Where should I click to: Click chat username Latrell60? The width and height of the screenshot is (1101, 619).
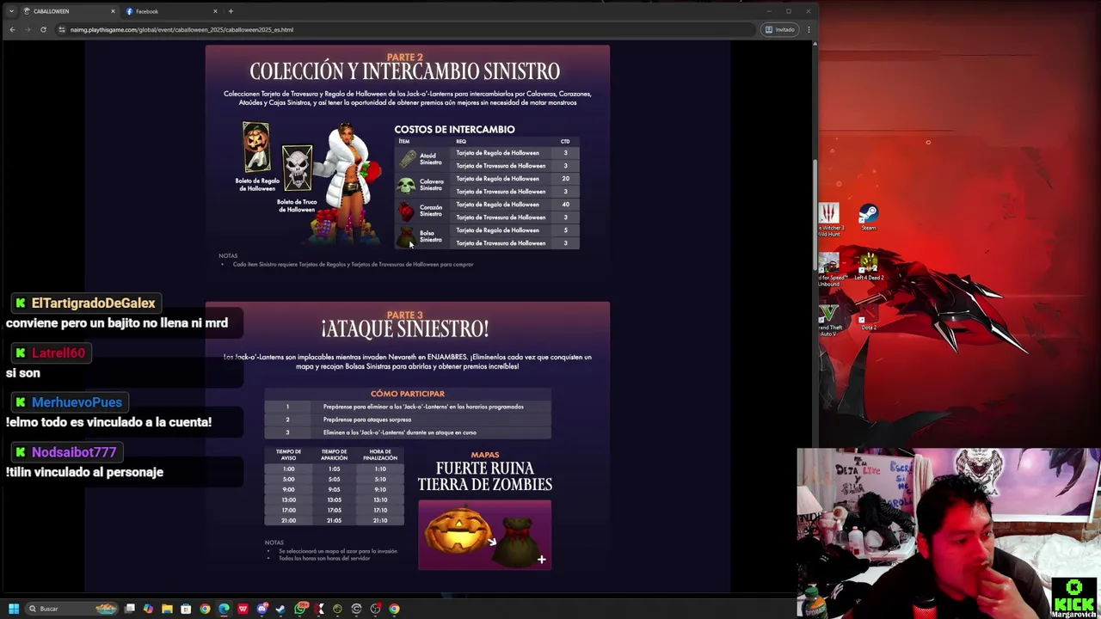click(58, 352)
